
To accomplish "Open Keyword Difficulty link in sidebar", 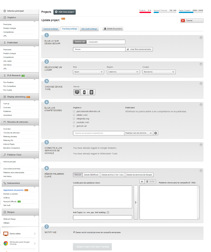I will click(10, 202).
